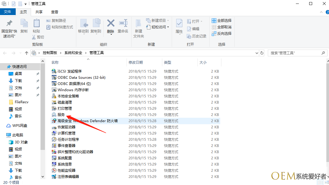The height and width of the screenshot is (185, 329).
Task: Click the Up directory arrow icon
Action: tap(27, 53)
